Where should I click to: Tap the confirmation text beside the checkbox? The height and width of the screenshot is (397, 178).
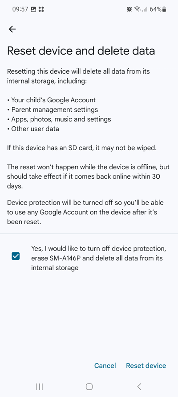[99, 258]
